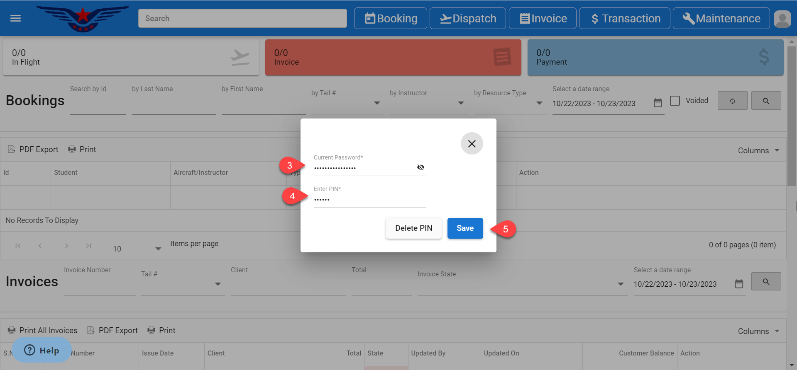Viewport: 797px width, 370px height.
Task: Open the Invoices date range calendar
Action: point(739,284)
